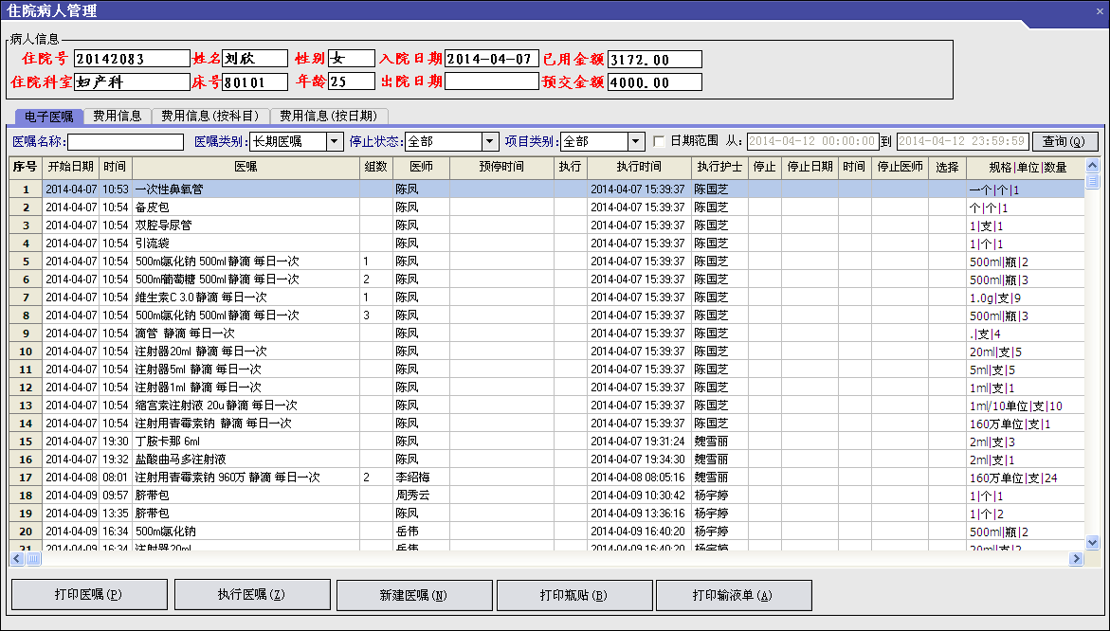Create new order with 新建医嘱(N)
The width and height of the screenshot is (1110, 631).
pyautogui.click(x=412, y=595)
